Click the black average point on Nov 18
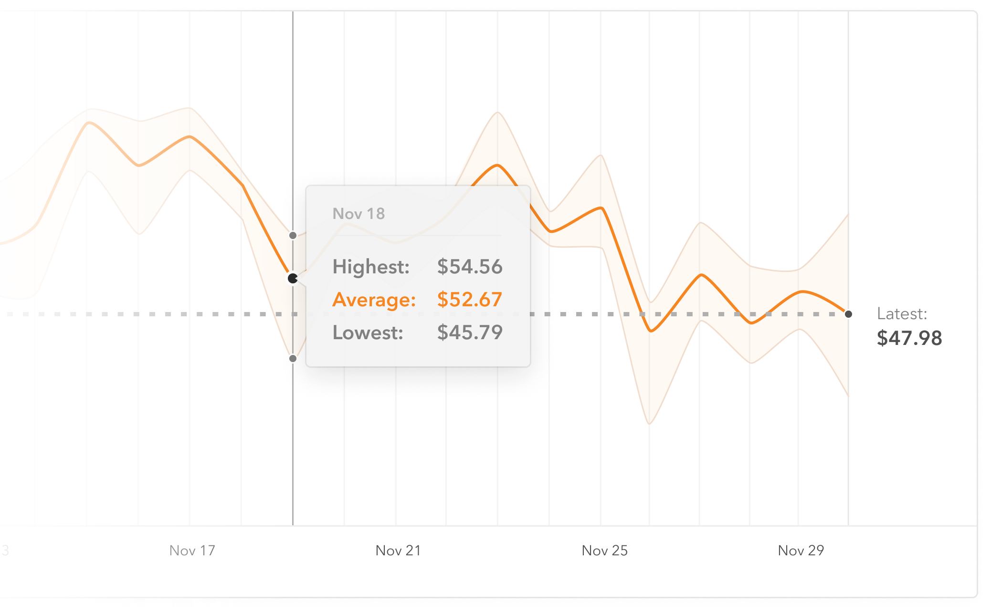Screen dimensions: 991x614 click(293, 278)
